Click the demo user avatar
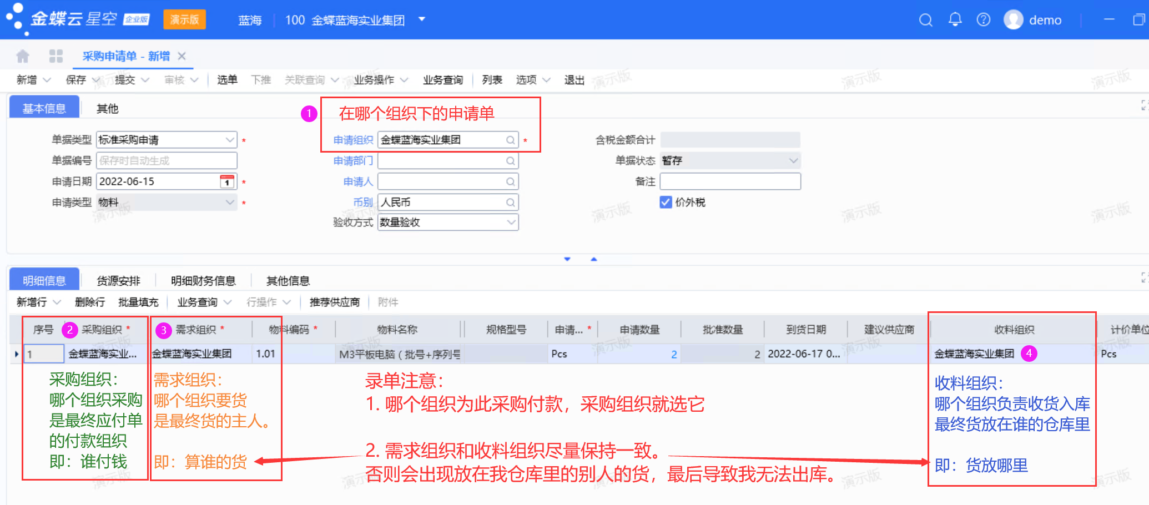Image resolution: width=1149 pixels, height=505 pixels. (1013, 20)
